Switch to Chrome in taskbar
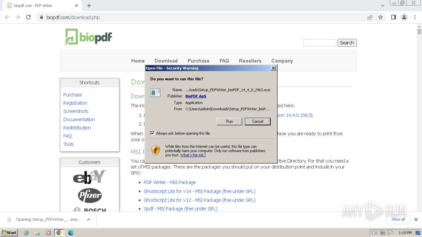 [x=59, y=233]
